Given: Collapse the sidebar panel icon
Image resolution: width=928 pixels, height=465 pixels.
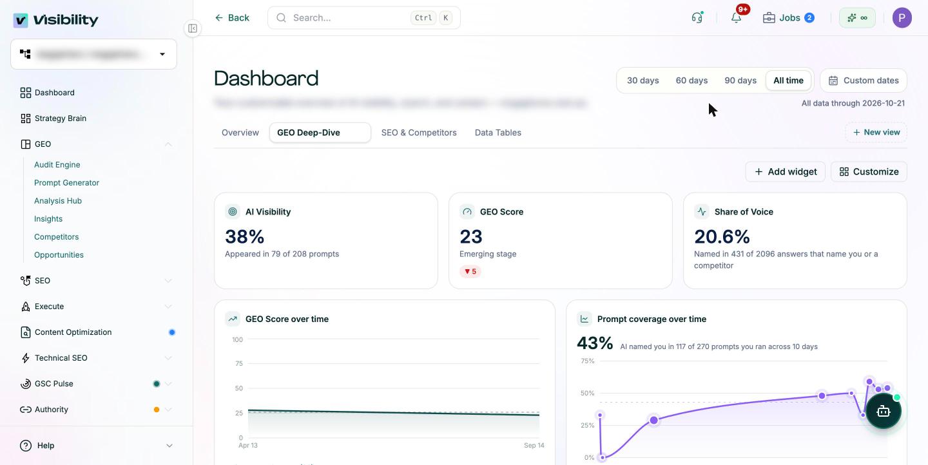Looking at the screenshot, I should tap(192, 28).
